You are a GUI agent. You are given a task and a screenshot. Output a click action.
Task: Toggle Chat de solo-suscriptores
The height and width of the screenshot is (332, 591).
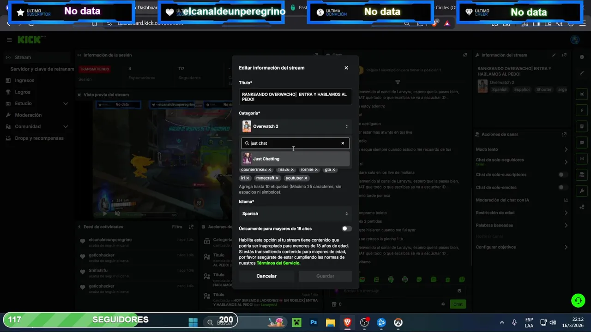point(562,175)
